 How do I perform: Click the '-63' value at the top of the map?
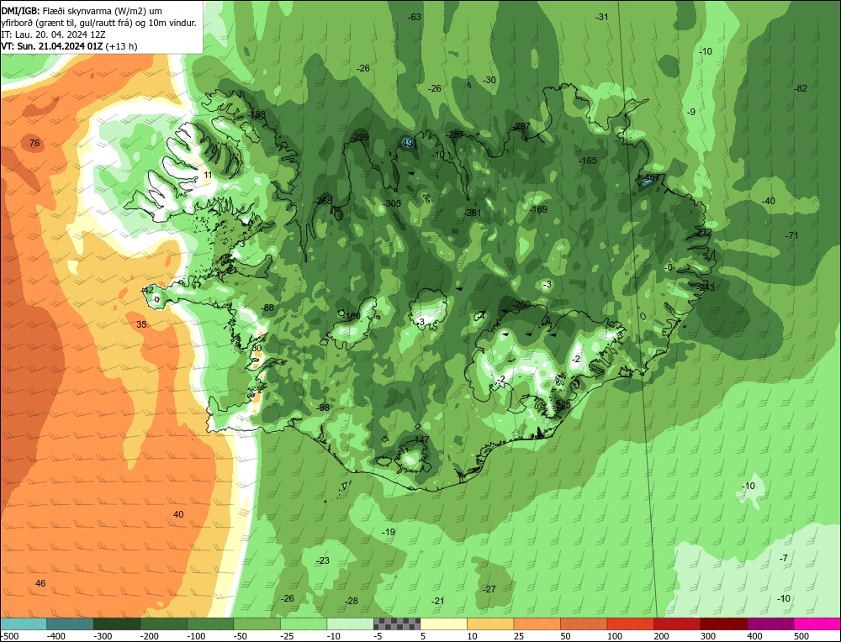(x=414, y=17)
